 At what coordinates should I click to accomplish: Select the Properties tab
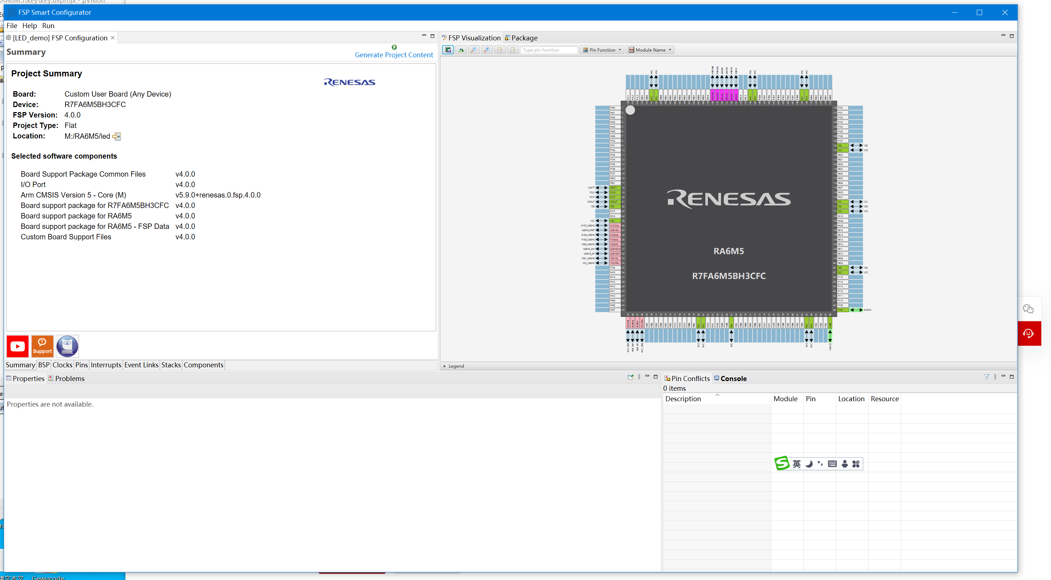pyautogui.click(x=25, y=378)
